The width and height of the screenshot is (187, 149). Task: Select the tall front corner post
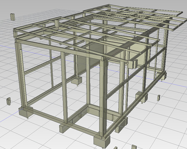pos(103,97)
